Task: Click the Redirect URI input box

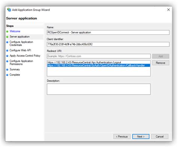Action: 99,56
